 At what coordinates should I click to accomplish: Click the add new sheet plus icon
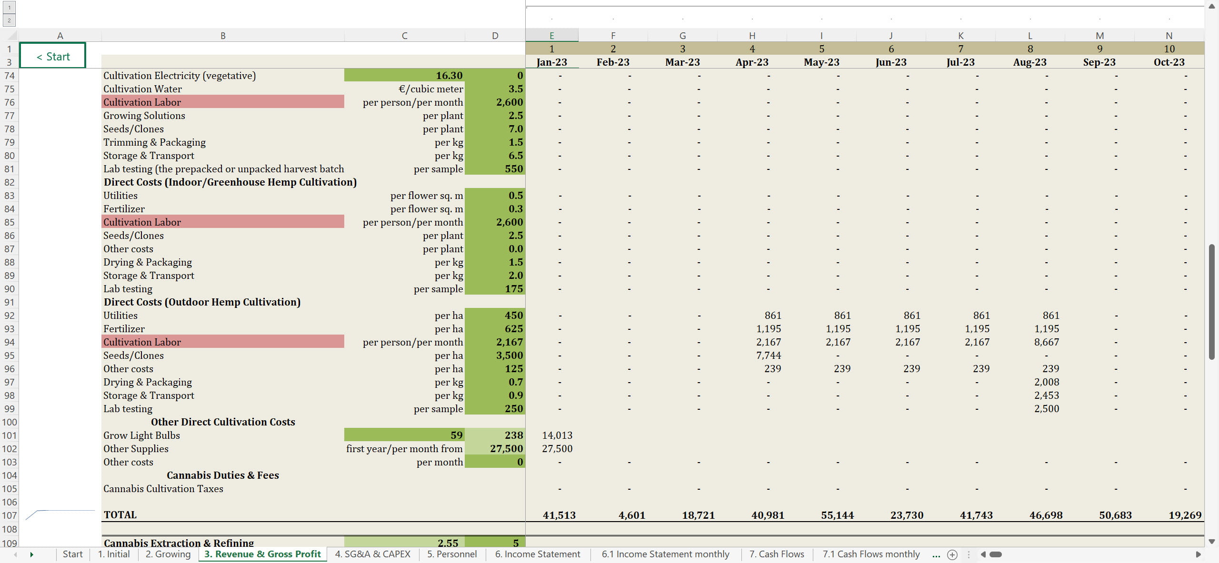[x=952, y=554]
